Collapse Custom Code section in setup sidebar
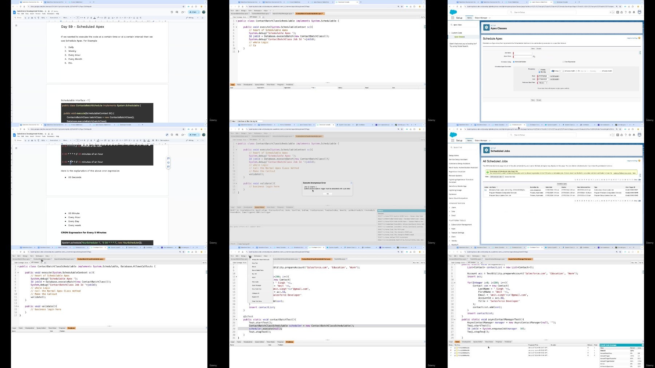This screenshot has height=368, width=655. [449, 33]
